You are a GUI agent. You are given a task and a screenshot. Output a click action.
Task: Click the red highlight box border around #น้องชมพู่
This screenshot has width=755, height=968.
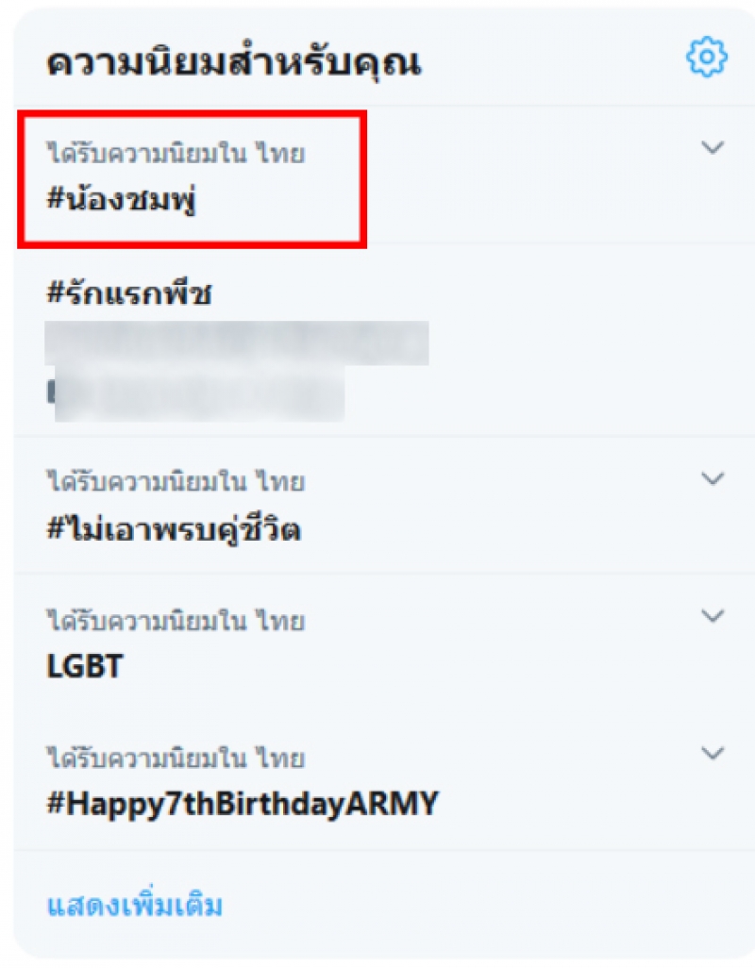[x=192, y=113]
